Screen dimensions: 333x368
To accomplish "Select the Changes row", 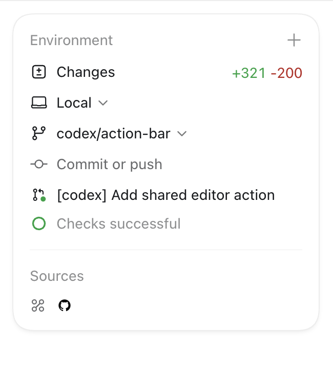I will click(166, 72).
